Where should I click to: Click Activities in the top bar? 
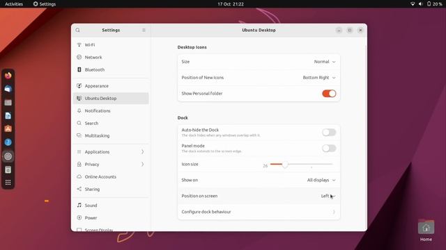[x=14, y=4]
